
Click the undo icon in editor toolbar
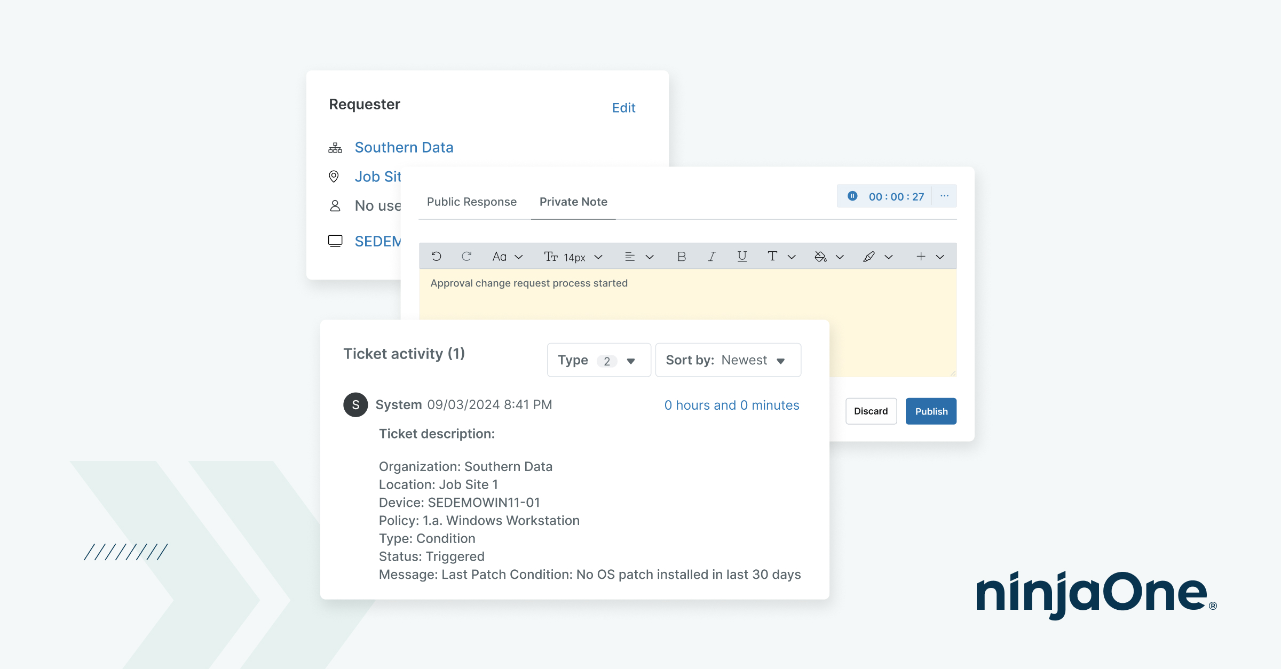(436, 257)
